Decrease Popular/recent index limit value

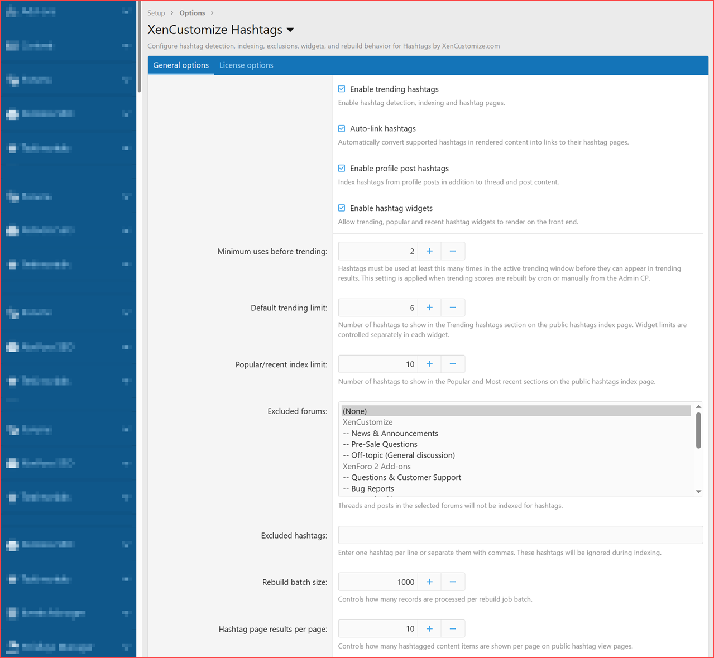pos(453,364)
